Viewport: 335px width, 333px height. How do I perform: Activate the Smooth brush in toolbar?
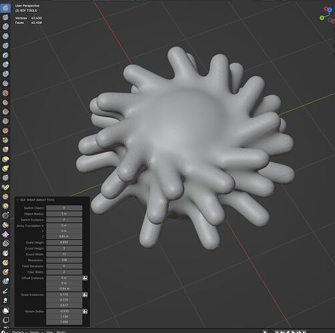point(5,93)
